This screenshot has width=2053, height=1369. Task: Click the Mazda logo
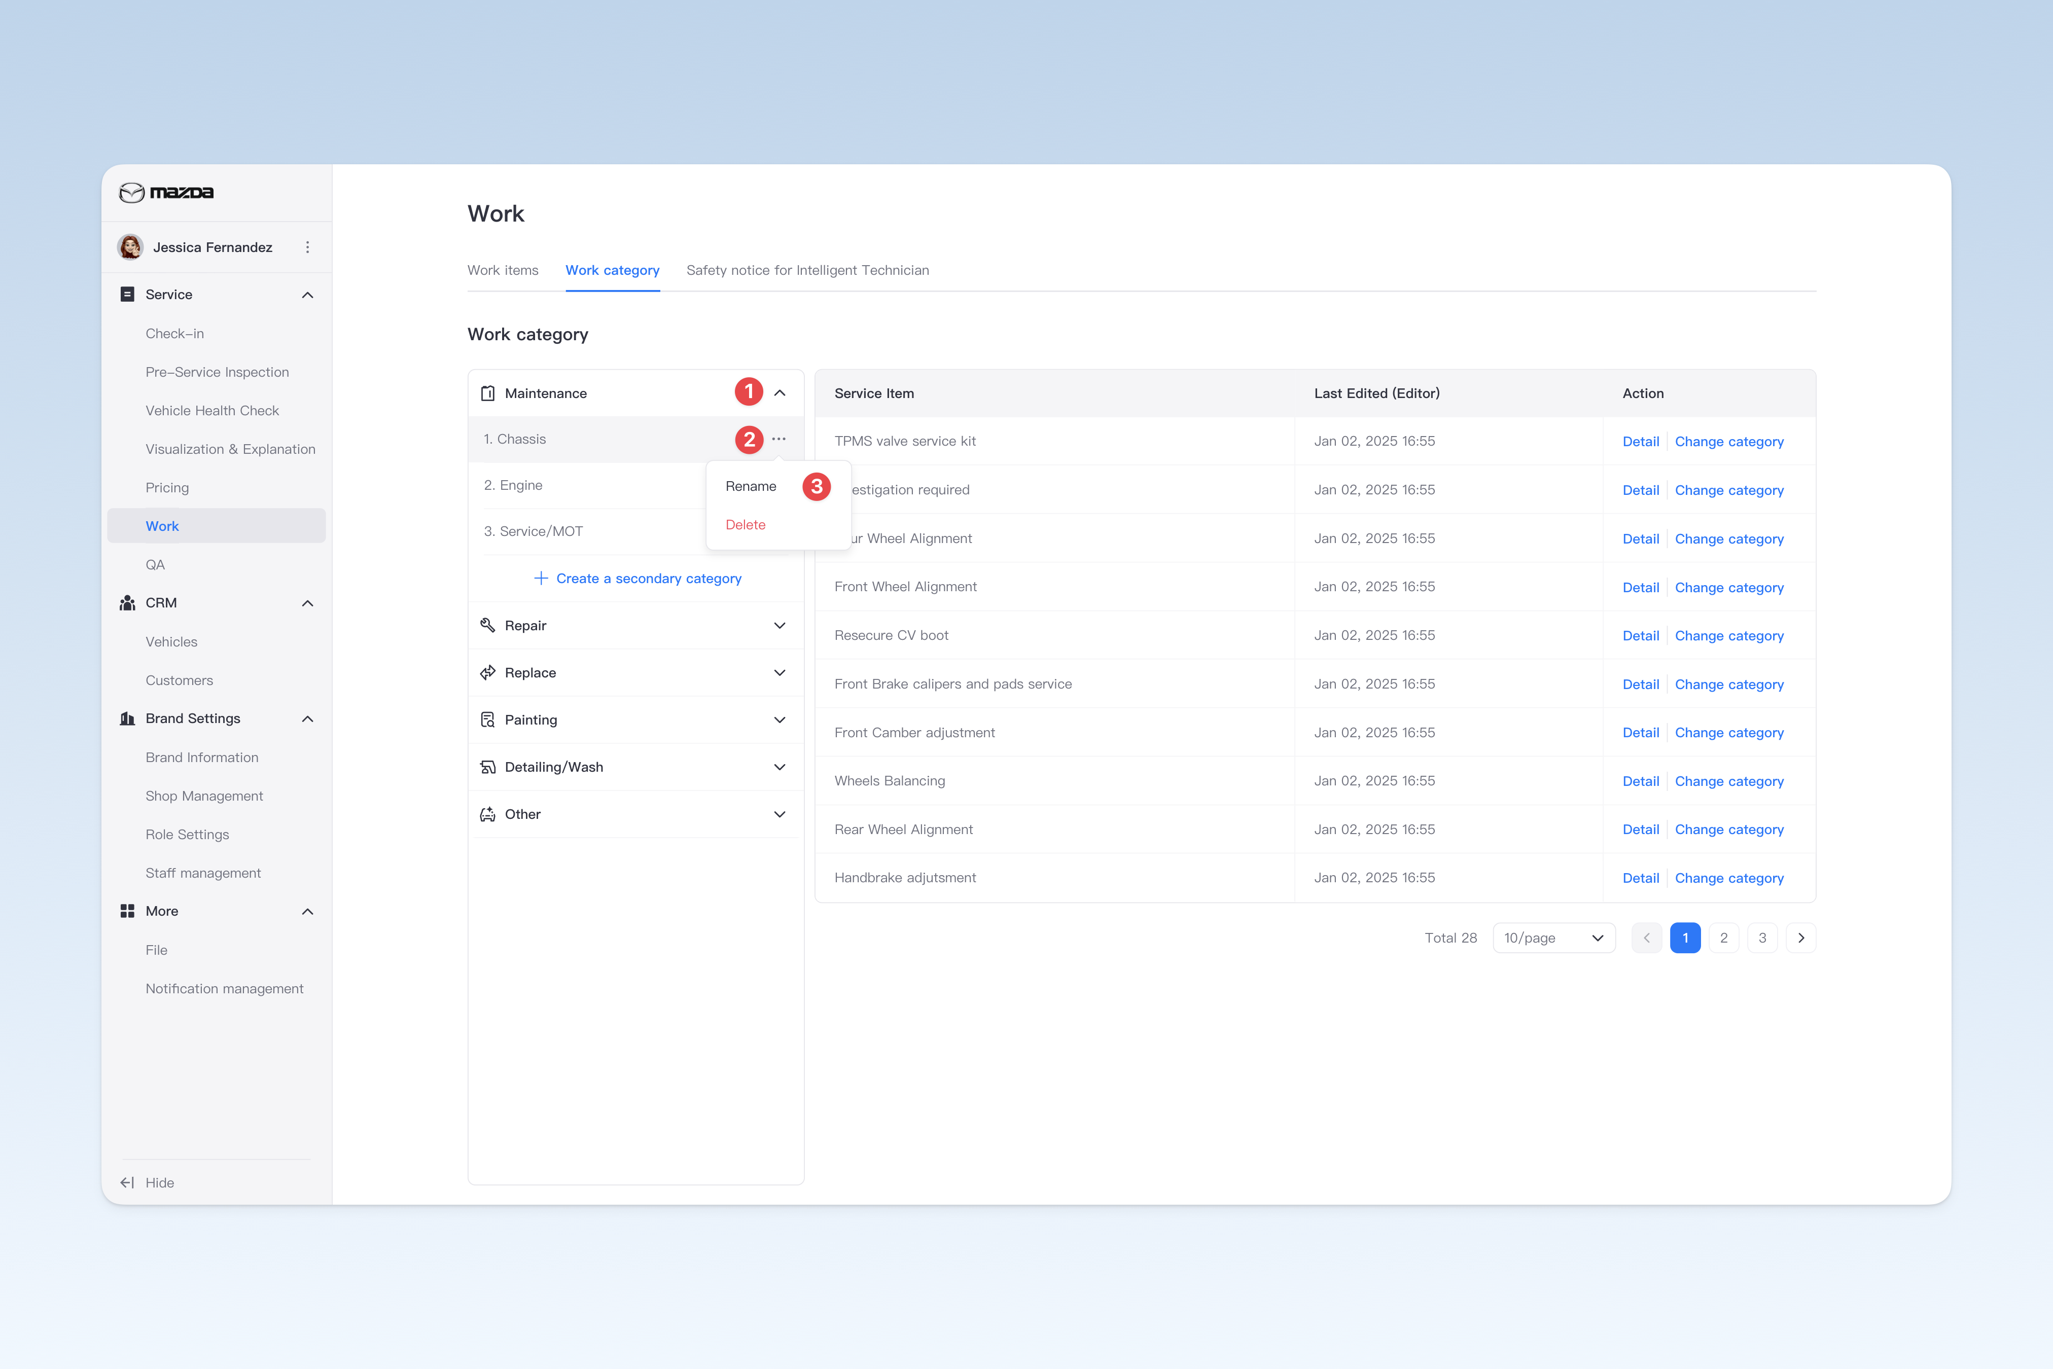[166, 192]
